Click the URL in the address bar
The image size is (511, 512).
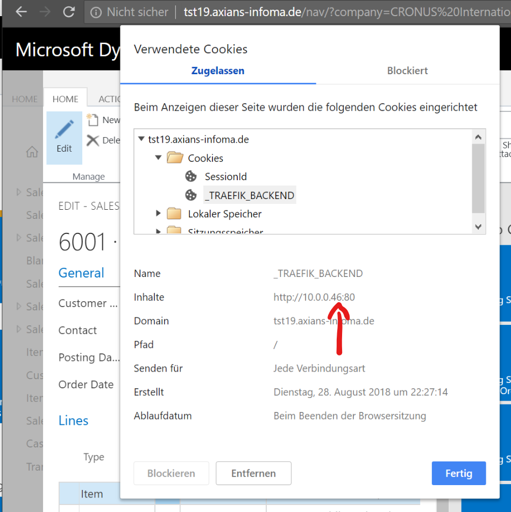(x=347, y=12)
